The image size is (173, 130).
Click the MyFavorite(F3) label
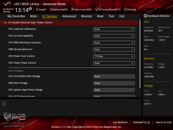click(60, 10)
